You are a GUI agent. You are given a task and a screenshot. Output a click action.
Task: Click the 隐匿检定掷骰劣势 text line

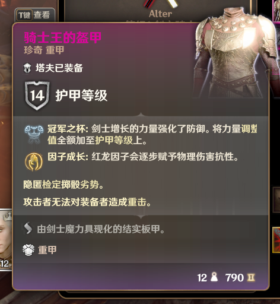(x=63, y=185)
